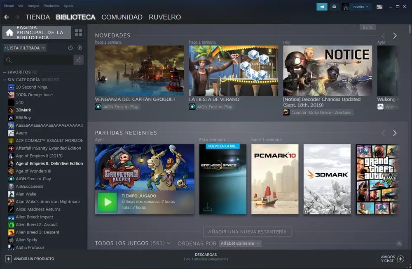Select AION Free-to-Play in sidebar list
This screenshot has height=269, width=412.
[x=33, y=179]
